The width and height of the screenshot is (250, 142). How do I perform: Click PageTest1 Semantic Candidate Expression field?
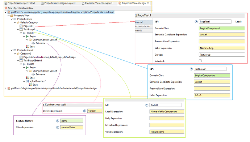222,35
